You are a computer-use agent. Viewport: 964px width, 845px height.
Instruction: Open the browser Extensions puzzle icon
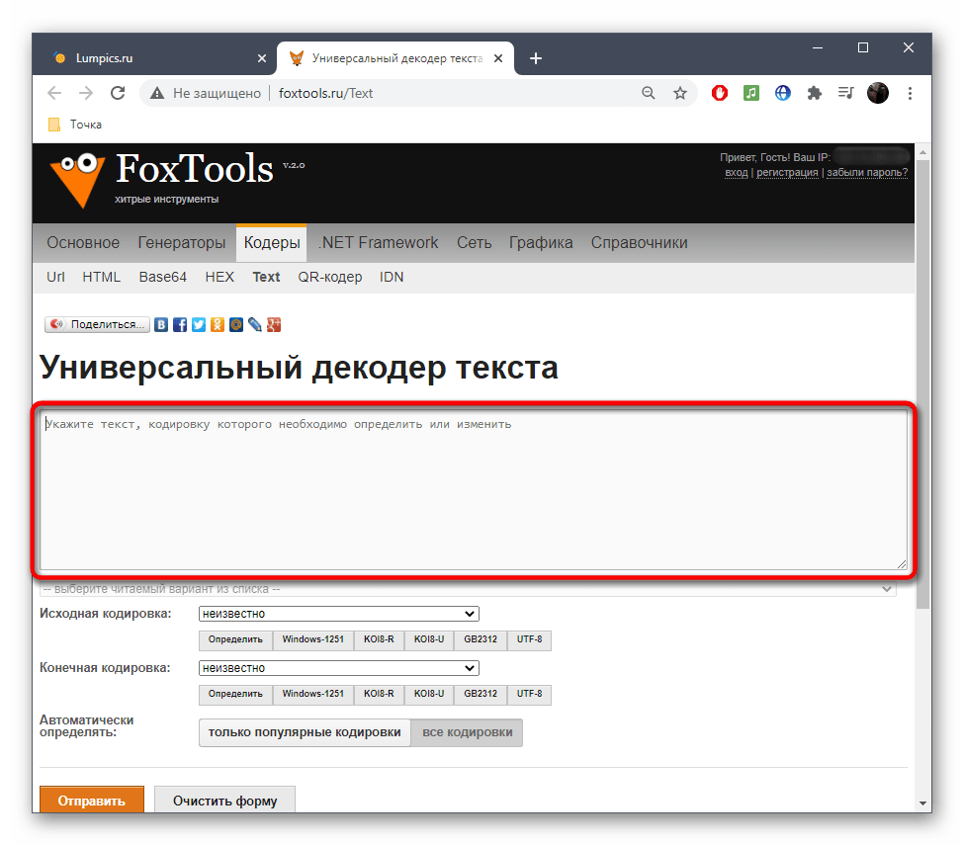point(814,93)
